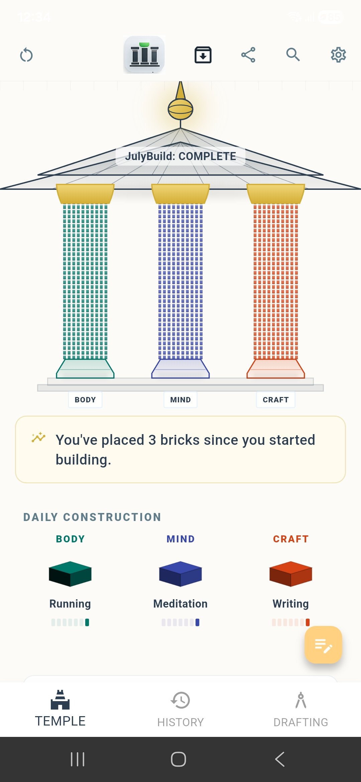The image size is (361, 782).
Task: Tap the yellow edit-note floating button
Action: (323, 645)
